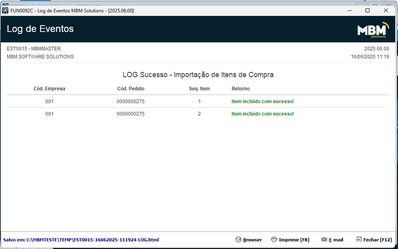
Task: Click the Browser globe icon
Action: tap(239, 240)
